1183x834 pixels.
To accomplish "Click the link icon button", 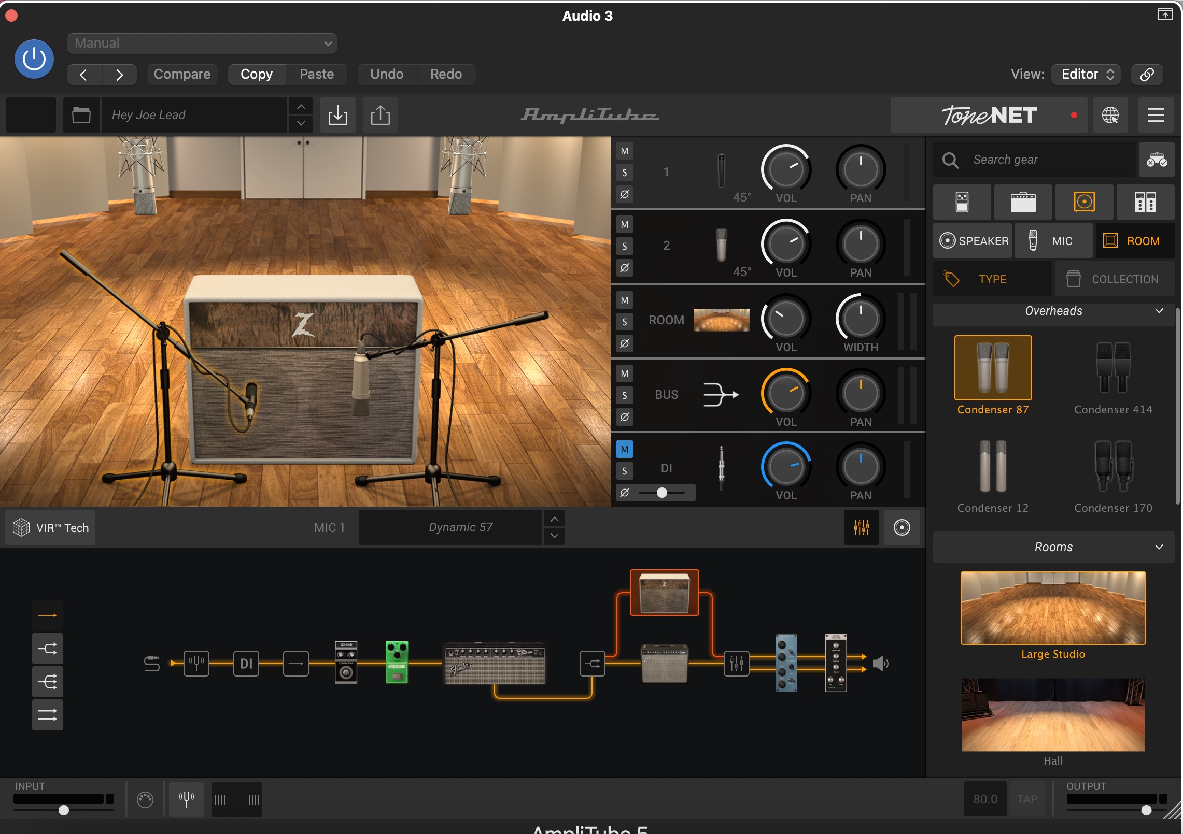I will pyautogui.click(x=1147, y=75).
